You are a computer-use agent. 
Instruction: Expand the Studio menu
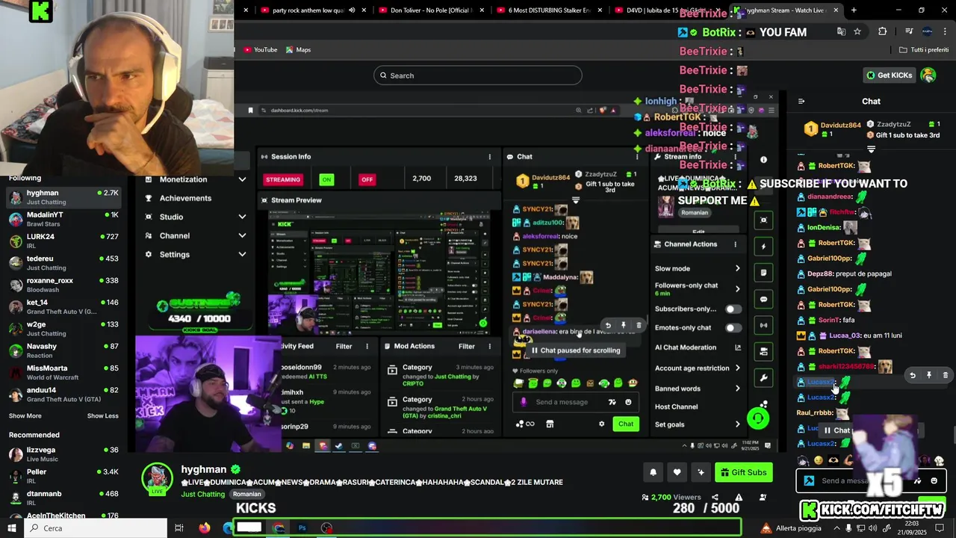coord(195,217)
